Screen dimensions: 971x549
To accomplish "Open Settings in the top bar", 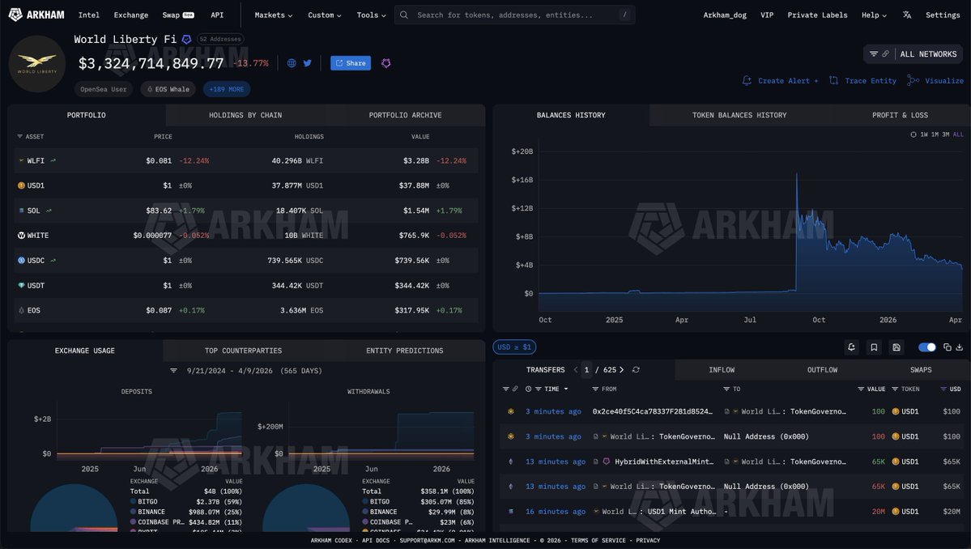I will click(x=943, y=15).
